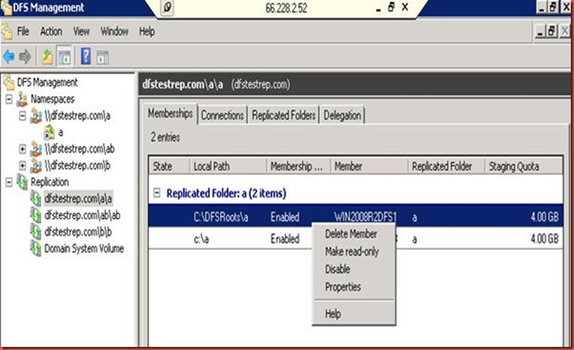Minimize the 66.228.2.52 remote session bar
The width and height of the screenshot is (574, 350).
click(x=379, y=8)
